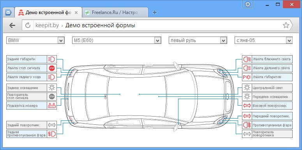Click the upper front headlight on the car diagram

pos(222,73)
